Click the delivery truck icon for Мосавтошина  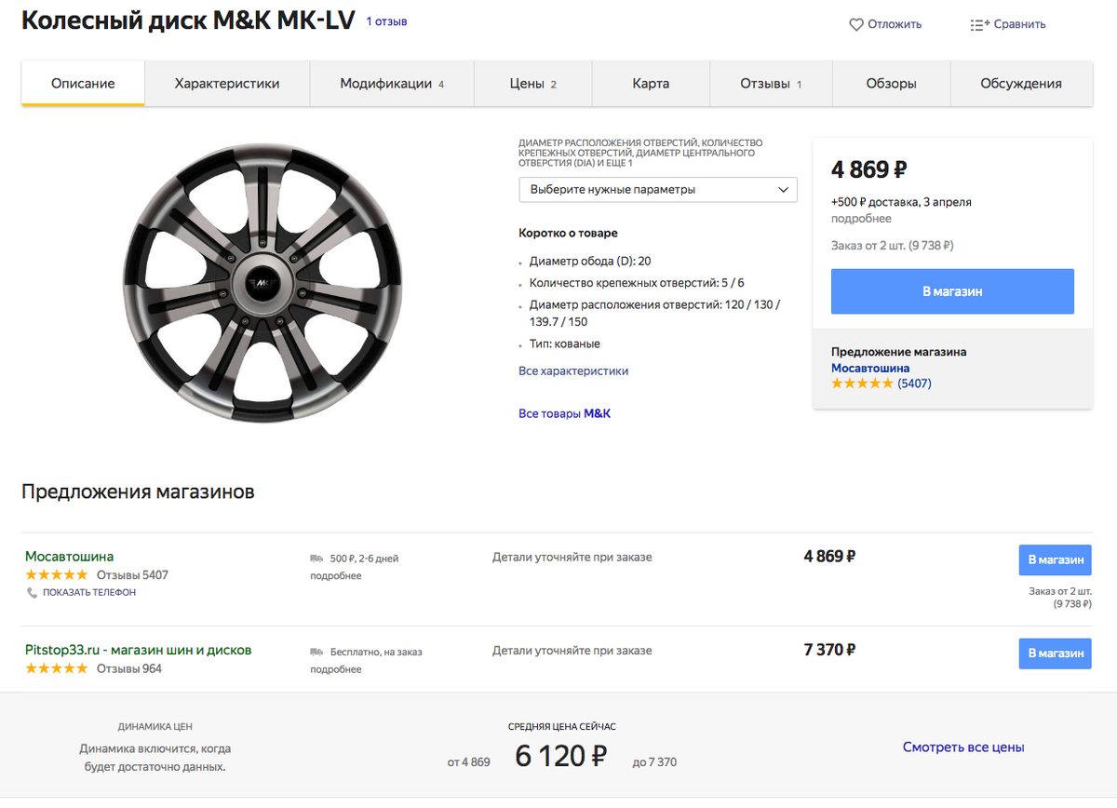(317, 559)
